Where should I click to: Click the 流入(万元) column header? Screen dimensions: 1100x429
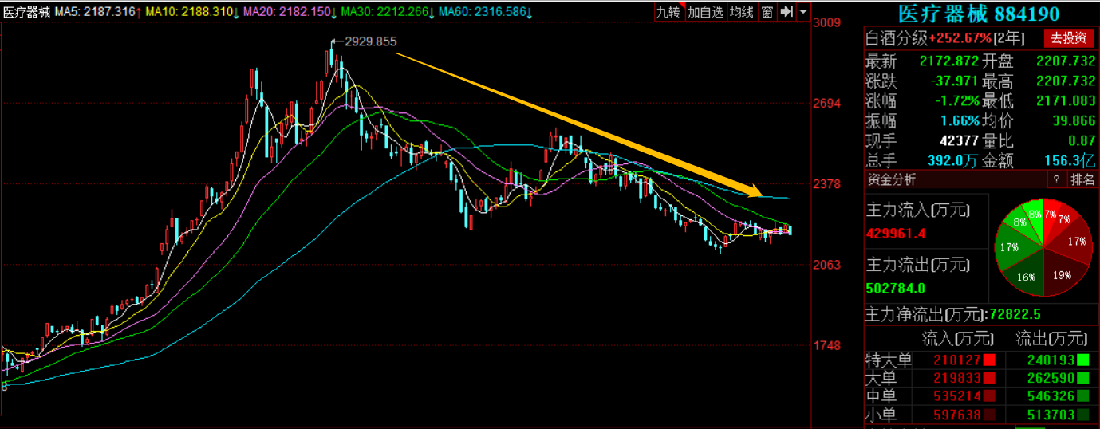pyautogui.click(x=958, y=338)
